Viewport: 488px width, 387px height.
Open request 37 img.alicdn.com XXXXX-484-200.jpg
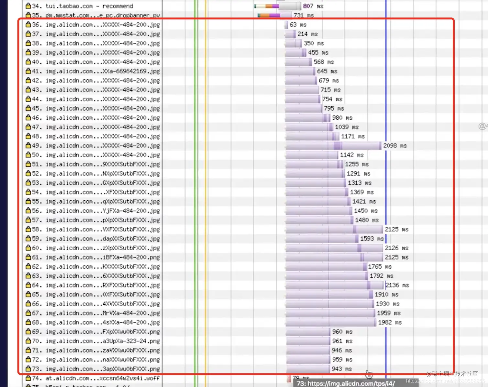(96, 34)
